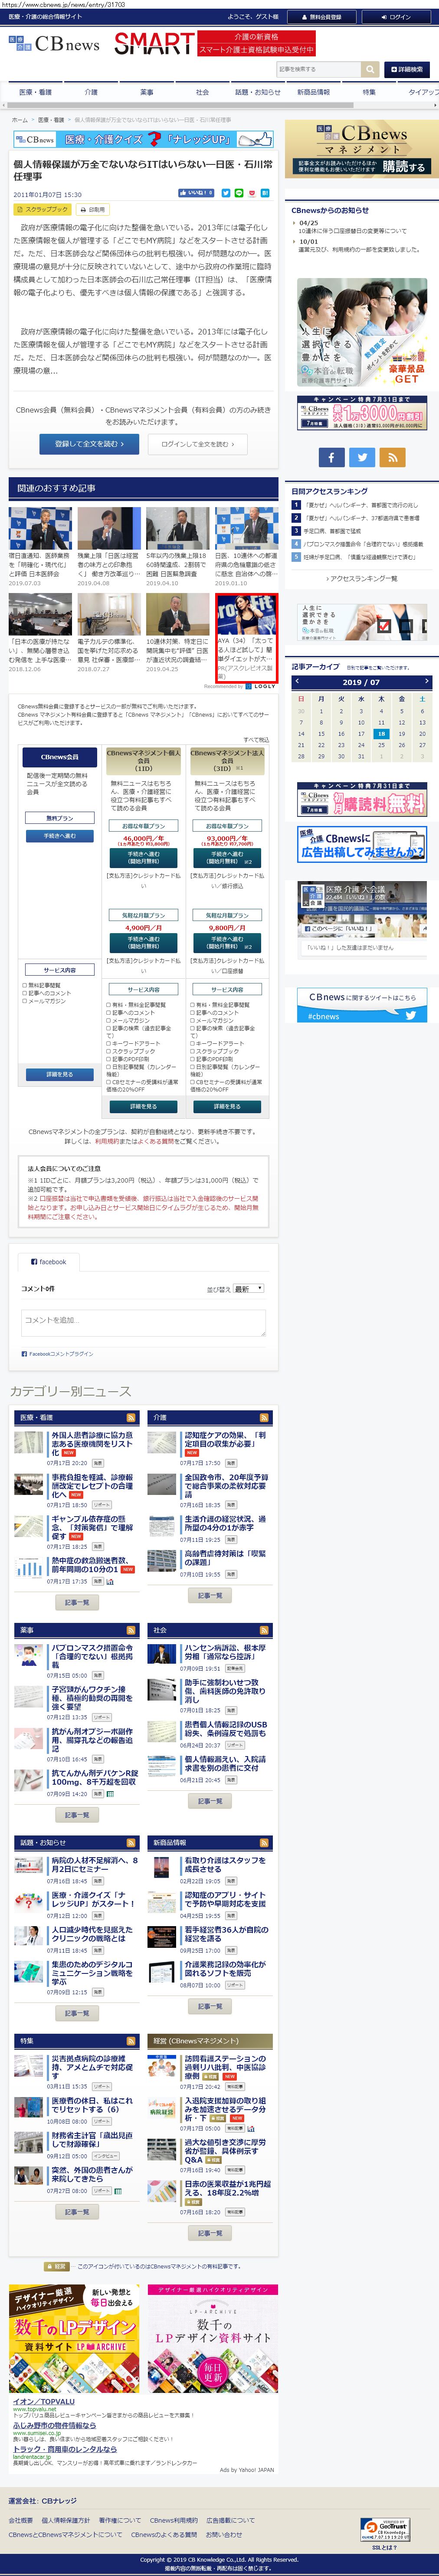
Task: Click the Facebook like button under the headline
Action: tap(196, 193)
